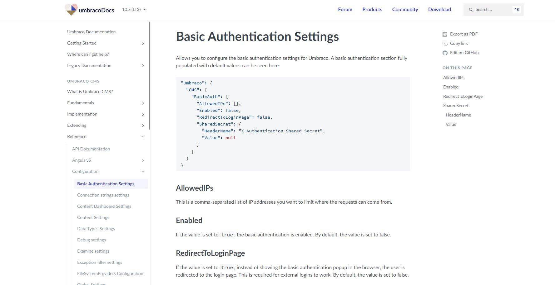
Task: Expand the Implementation section chevron
Action: (143, 114)
